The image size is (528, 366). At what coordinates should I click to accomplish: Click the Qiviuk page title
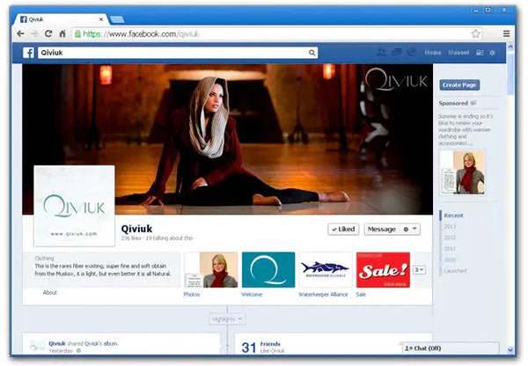(x=136, y=229)
